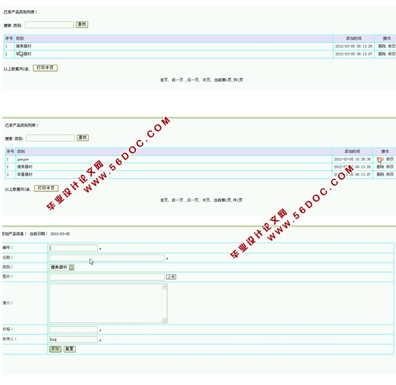Click 修改 for row 3 in three-record list
The image size is (396, 385).
[390, 174]
